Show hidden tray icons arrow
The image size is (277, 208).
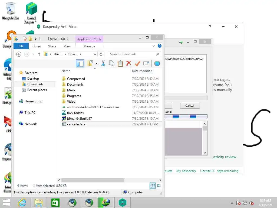(x=232, y=203)
